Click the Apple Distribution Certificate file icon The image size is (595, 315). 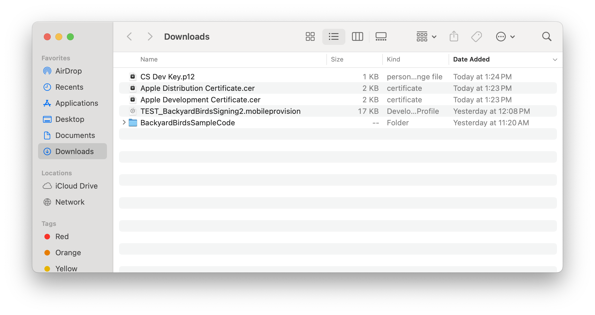pyautogui.click(x=133, y=88)
